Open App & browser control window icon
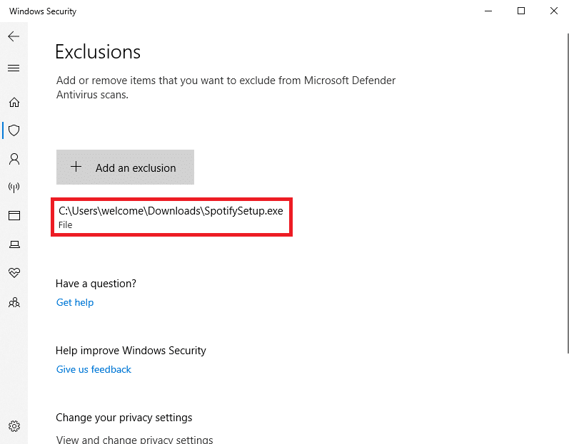 pyautogui.click(x=14, y=216)
